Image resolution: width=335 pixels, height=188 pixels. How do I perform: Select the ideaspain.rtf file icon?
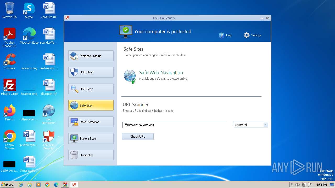click(49, 87)
